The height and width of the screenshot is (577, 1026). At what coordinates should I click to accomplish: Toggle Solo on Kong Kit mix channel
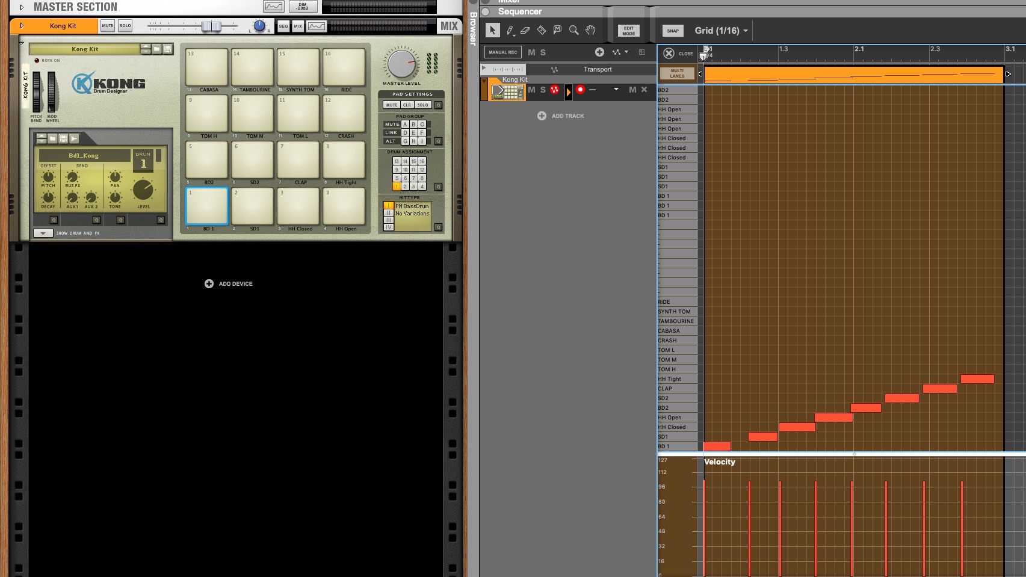pos(125,25)
